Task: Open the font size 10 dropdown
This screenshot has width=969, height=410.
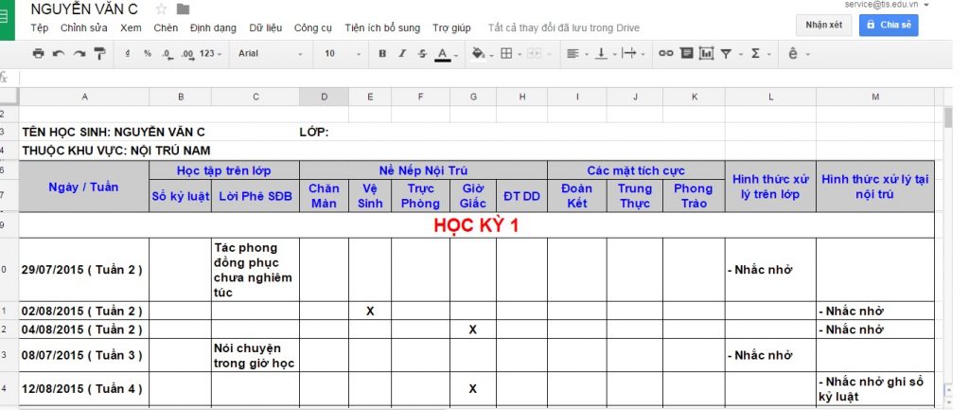Action: click(x=340, y=54)
